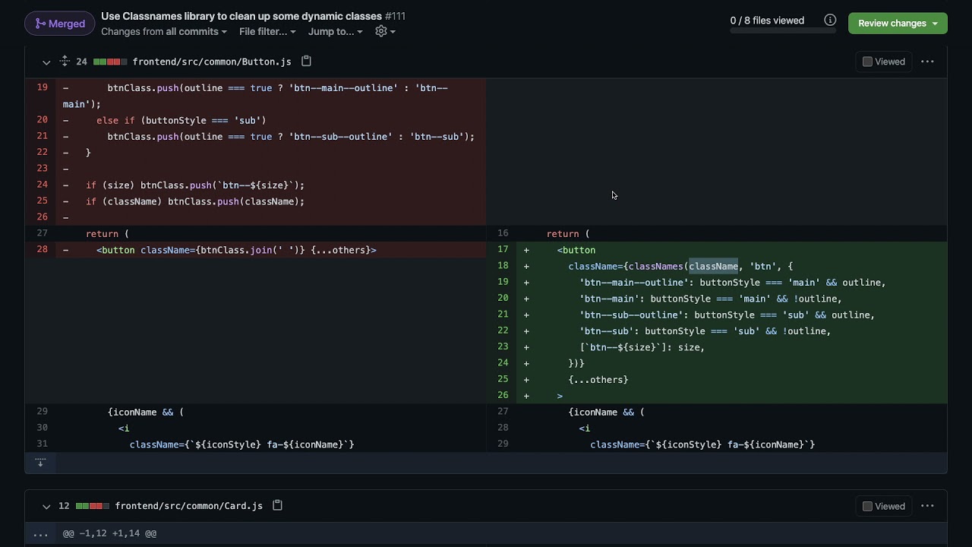Viewport: 972px width, 547px height.
Task: Click the expand-down arrow below Button.js diff
Action: (40, 462)
